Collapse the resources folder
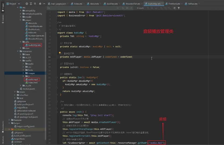Viewport: 224px width, 145px height. pos(17,51)
